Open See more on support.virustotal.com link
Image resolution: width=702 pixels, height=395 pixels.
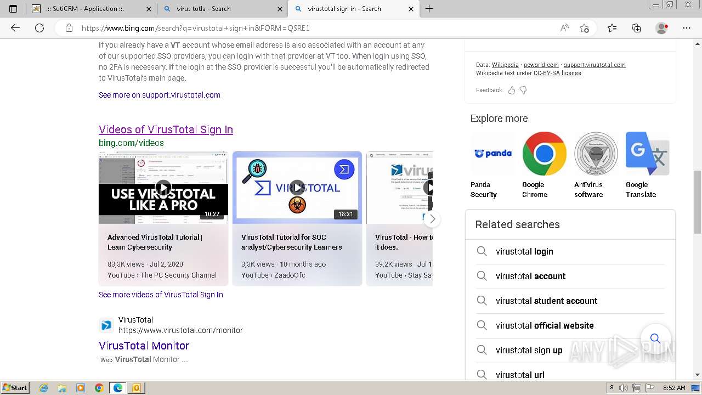point(160,95)
